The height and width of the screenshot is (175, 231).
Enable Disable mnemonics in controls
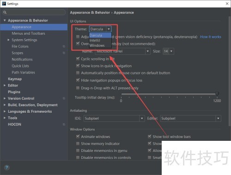click(78, 157)
